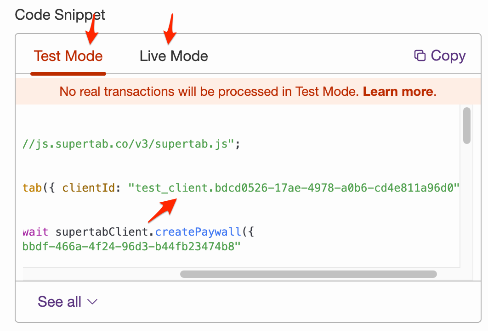Click the supertab.js URL line
Image resolution: width=488 pixels, height=331 pixels.
click(131, 144)
